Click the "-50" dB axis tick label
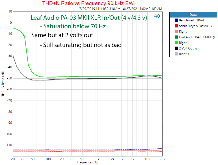Screen dimensions: 218x165 (x=9, y=78)
